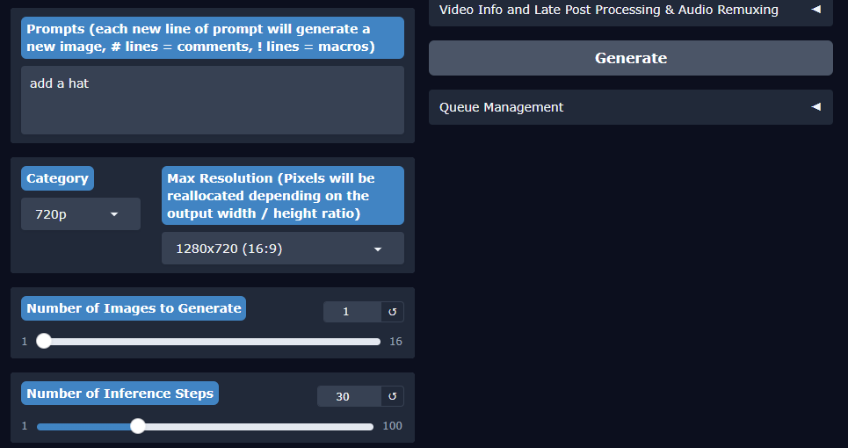Click the Number of Inference Steps slider handle

pos(137,427)
